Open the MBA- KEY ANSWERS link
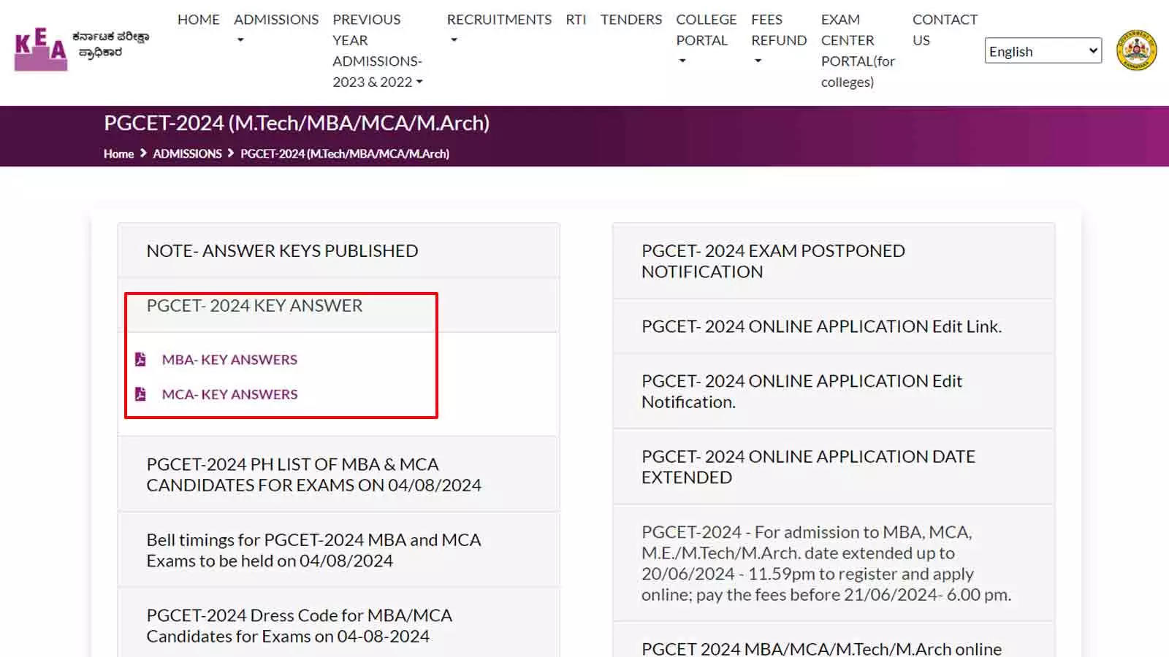The height and width of the screenshot is (657, 1169). pyautogui.click(x=229, y=359)
